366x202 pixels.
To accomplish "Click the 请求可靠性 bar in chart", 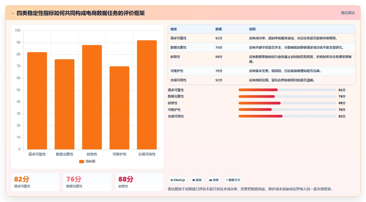I will point(37,101).
